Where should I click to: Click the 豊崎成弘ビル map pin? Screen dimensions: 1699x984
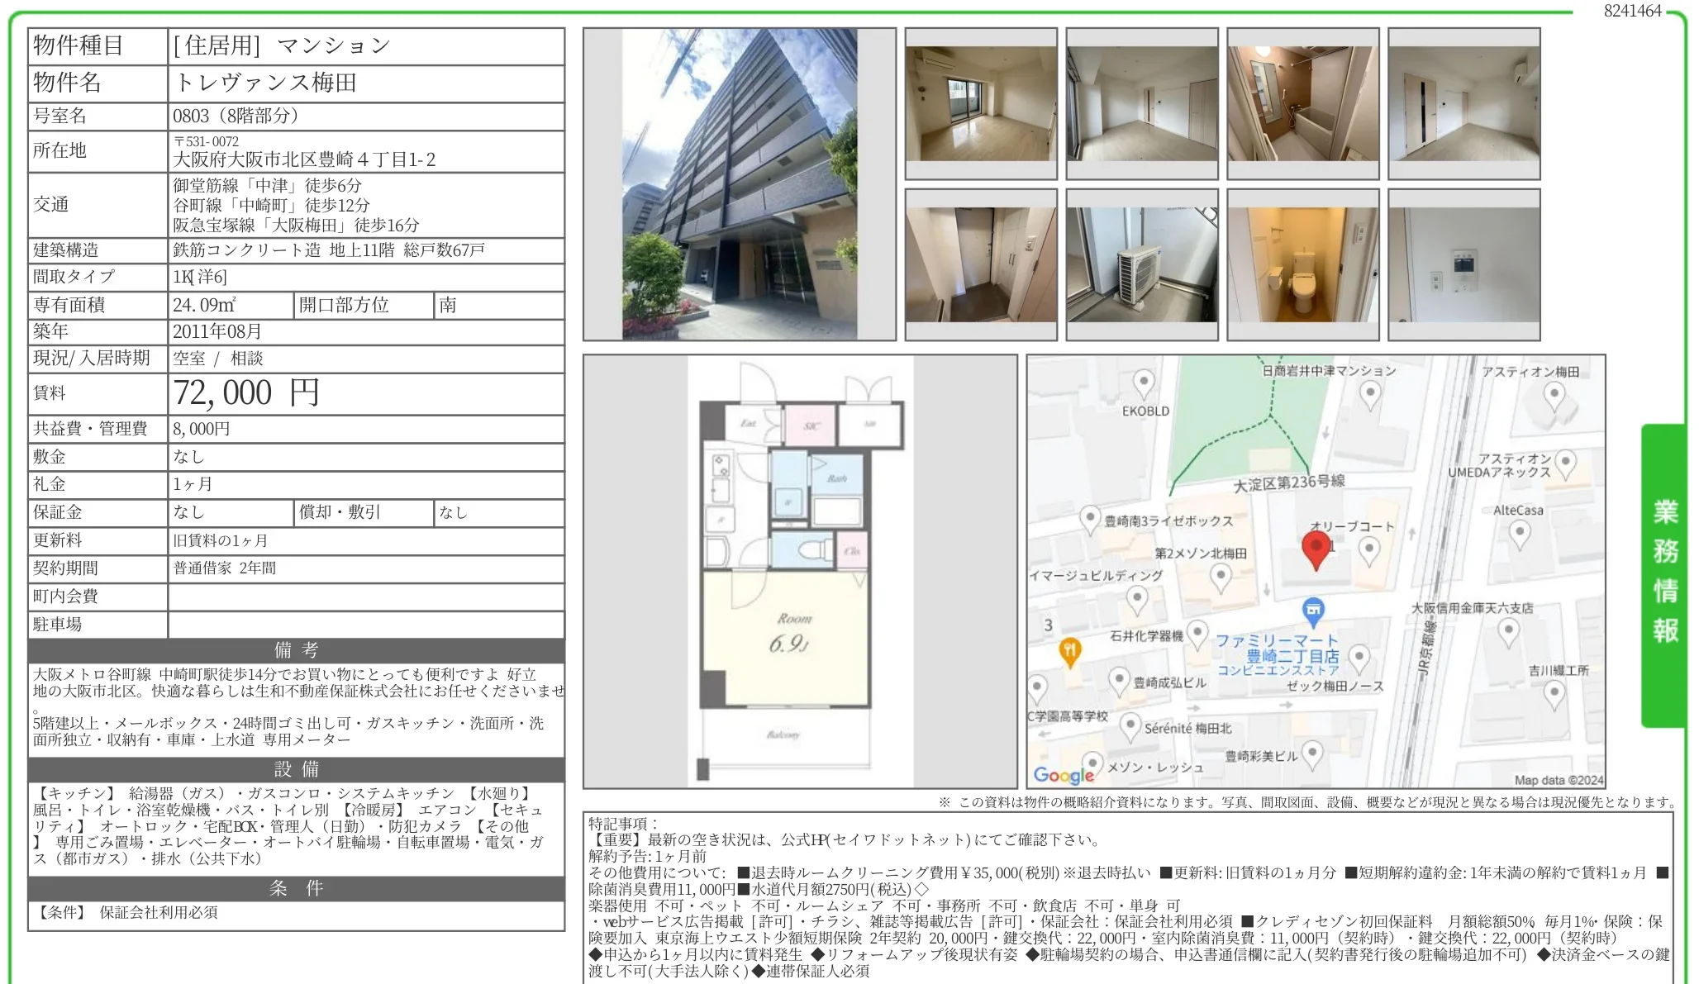click(x=1118, y=681)
